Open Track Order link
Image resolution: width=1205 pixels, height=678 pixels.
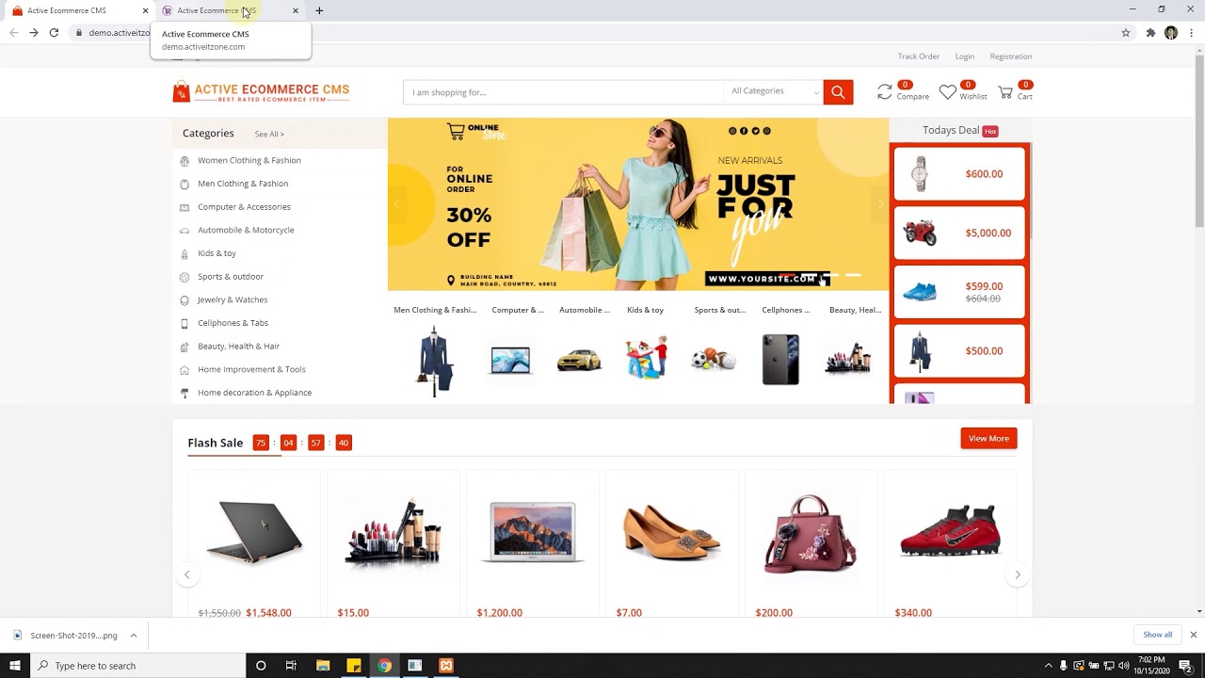click(919, 56)
